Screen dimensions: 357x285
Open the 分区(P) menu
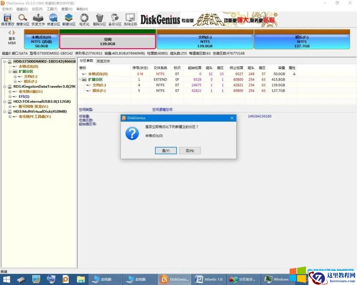point(37,9)
